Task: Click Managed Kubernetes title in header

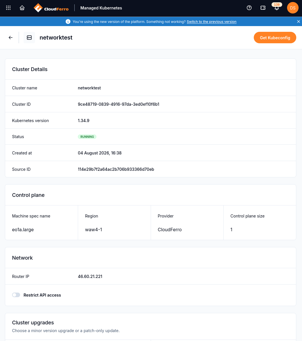Action: pyautogui.click(x=101, y=8)
